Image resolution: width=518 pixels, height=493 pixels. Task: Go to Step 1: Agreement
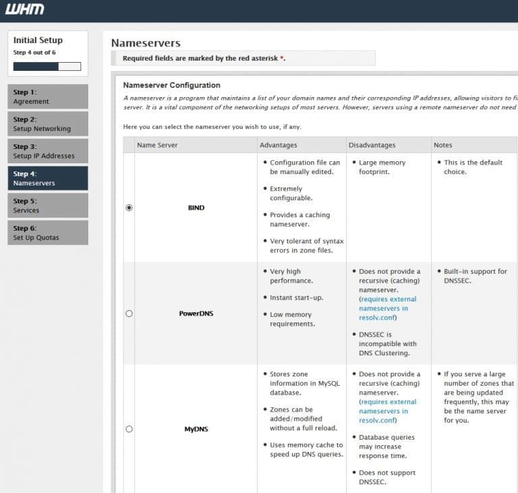[48, 96]
